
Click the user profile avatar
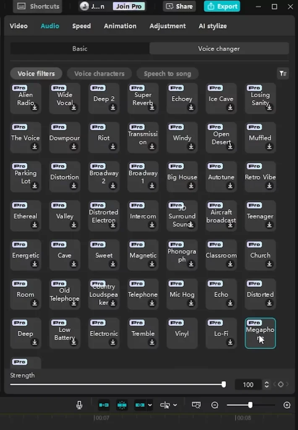click(84, 6)
